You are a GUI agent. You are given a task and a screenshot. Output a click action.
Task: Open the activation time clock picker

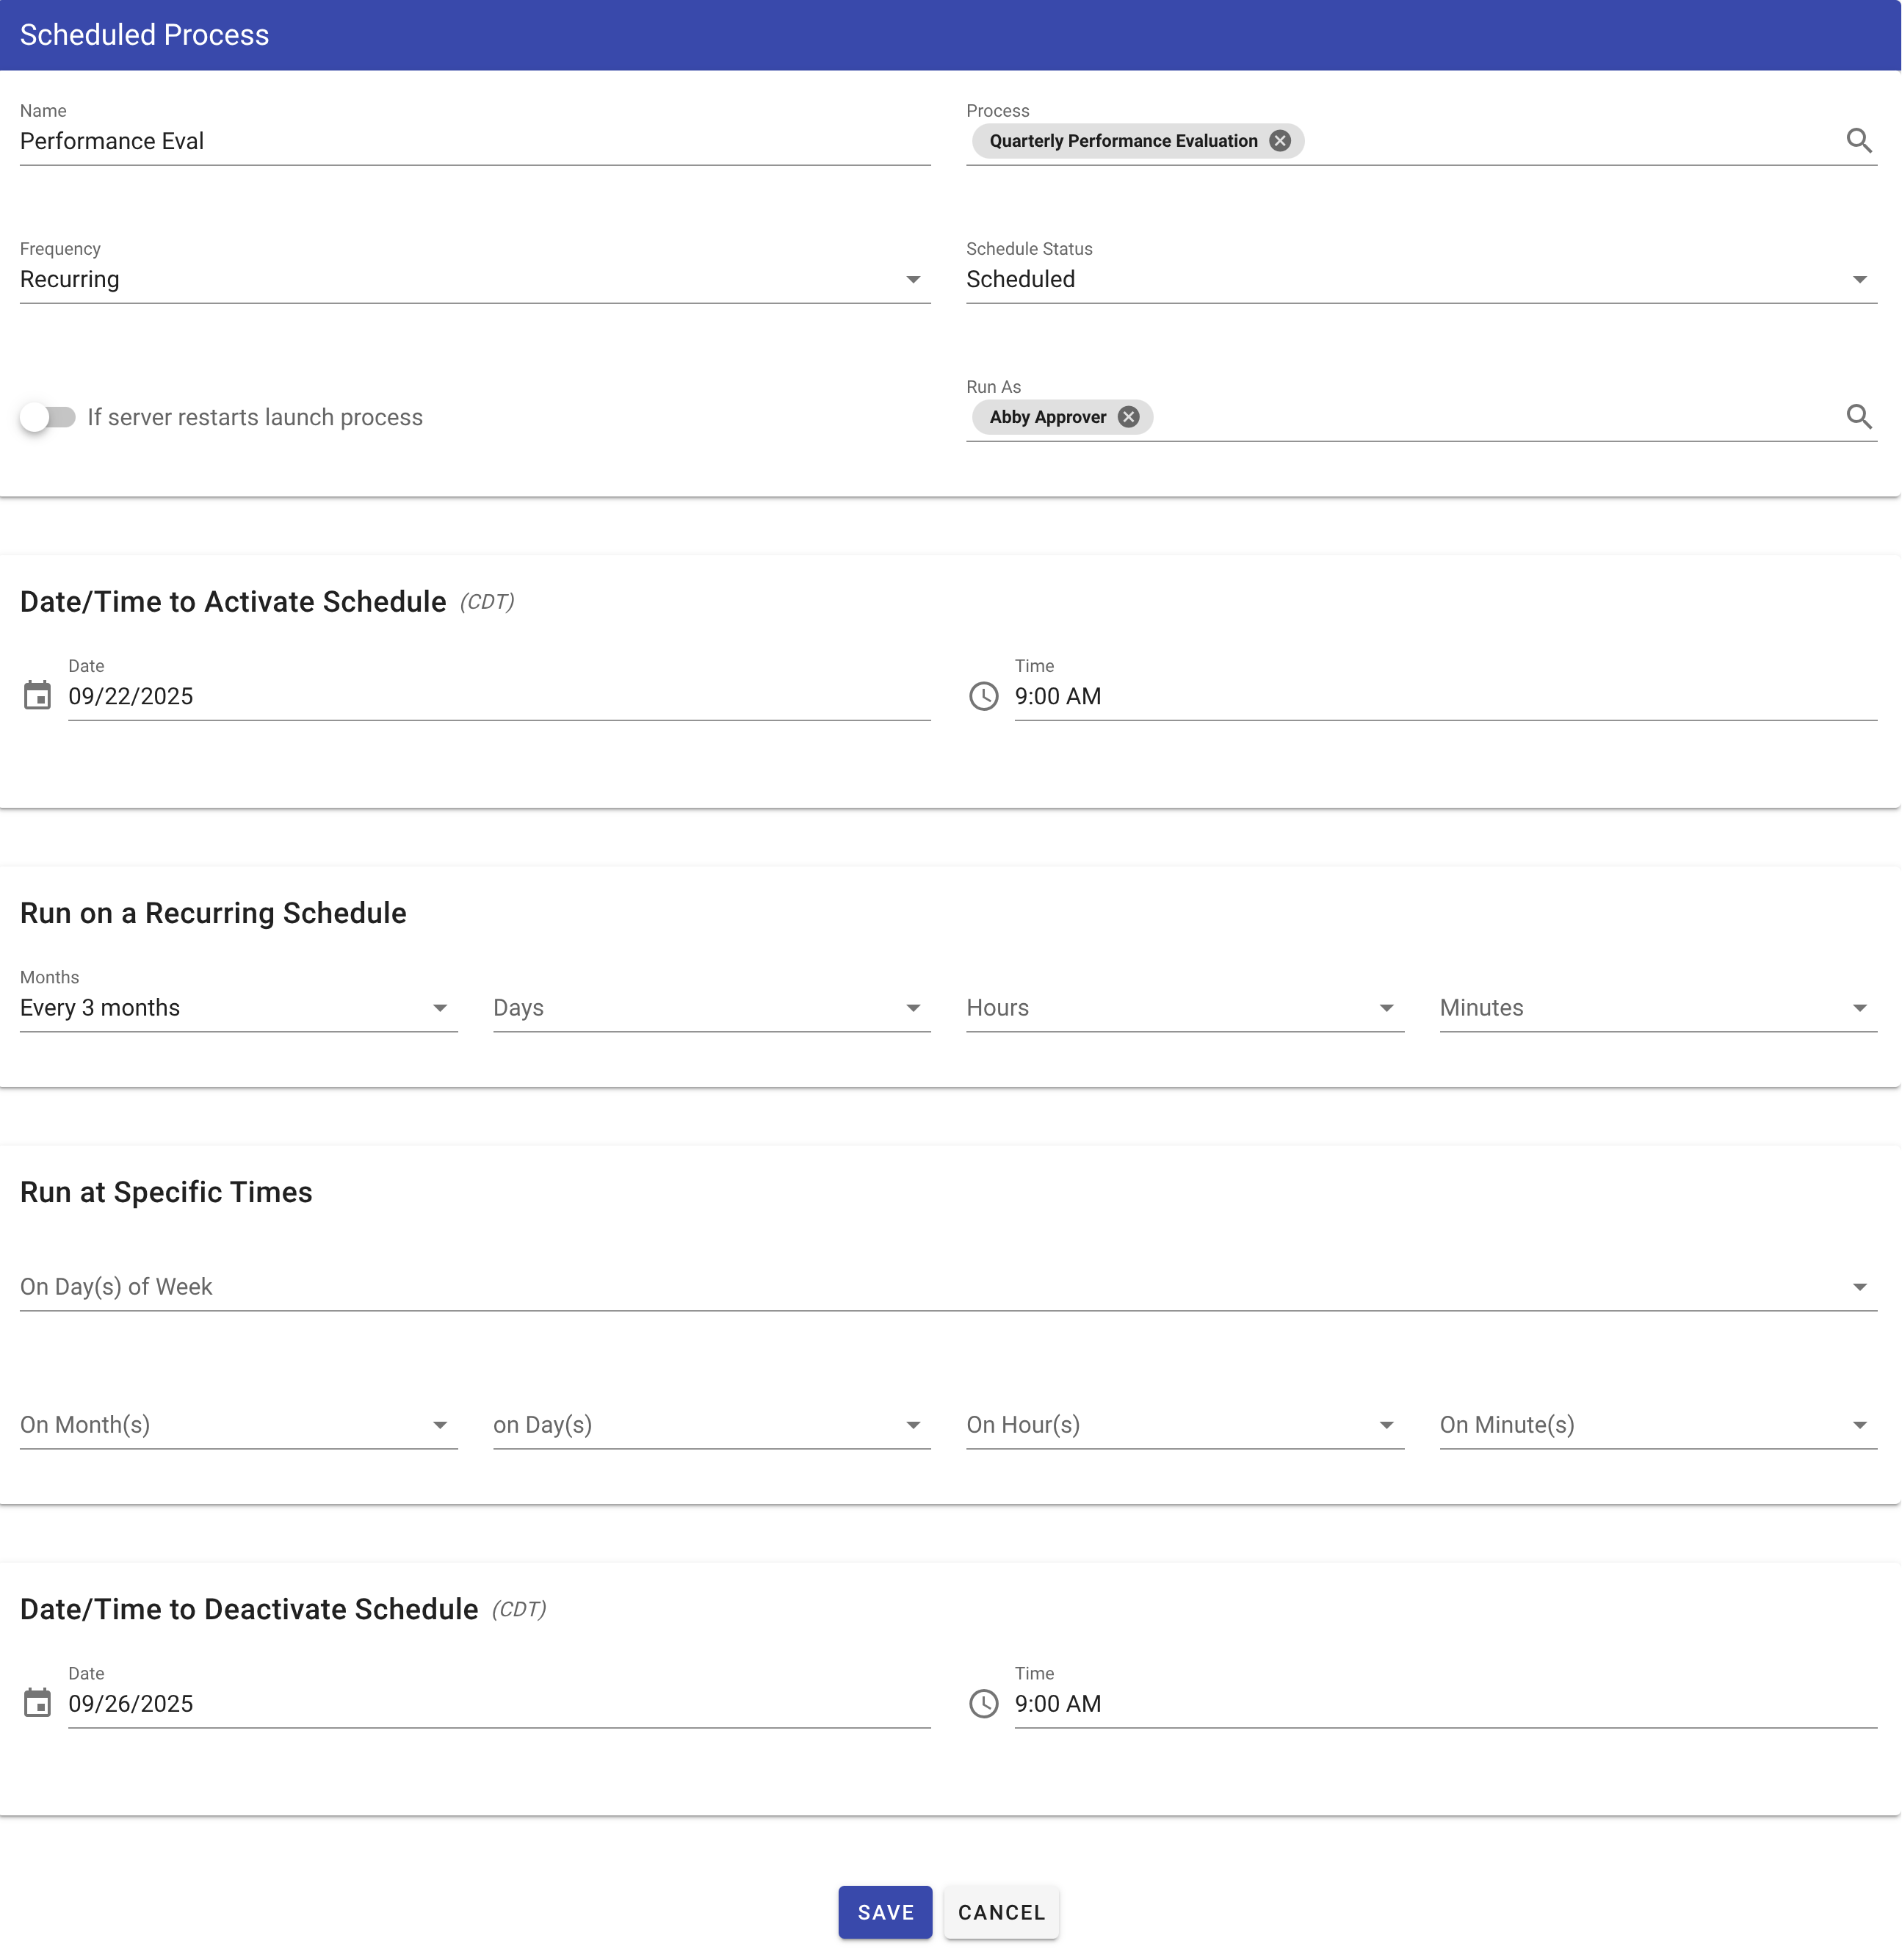[x=984, y=697]
